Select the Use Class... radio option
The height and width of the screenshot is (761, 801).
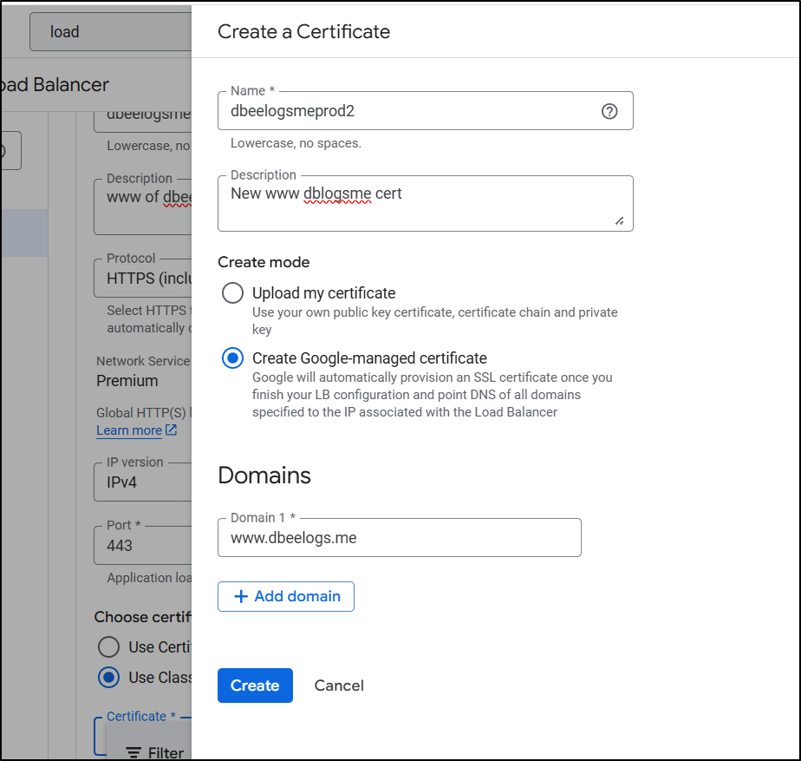[x=108, y=678]
